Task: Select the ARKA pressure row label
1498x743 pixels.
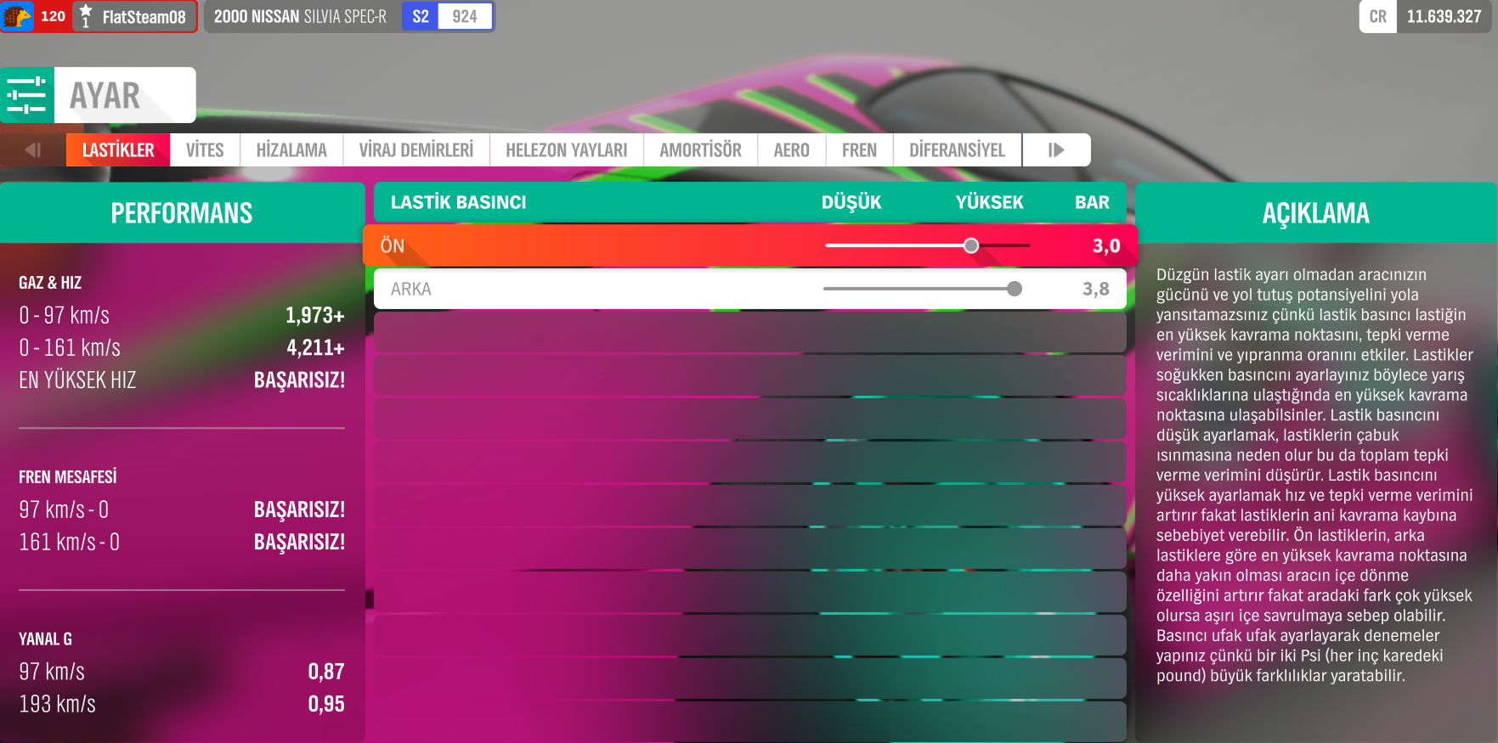Action: click(x=411, y=290)
